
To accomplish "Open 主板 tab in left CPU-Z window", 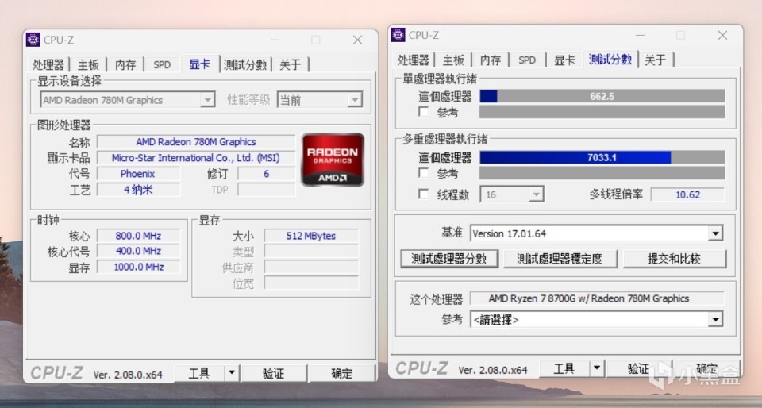I will 88,64.
